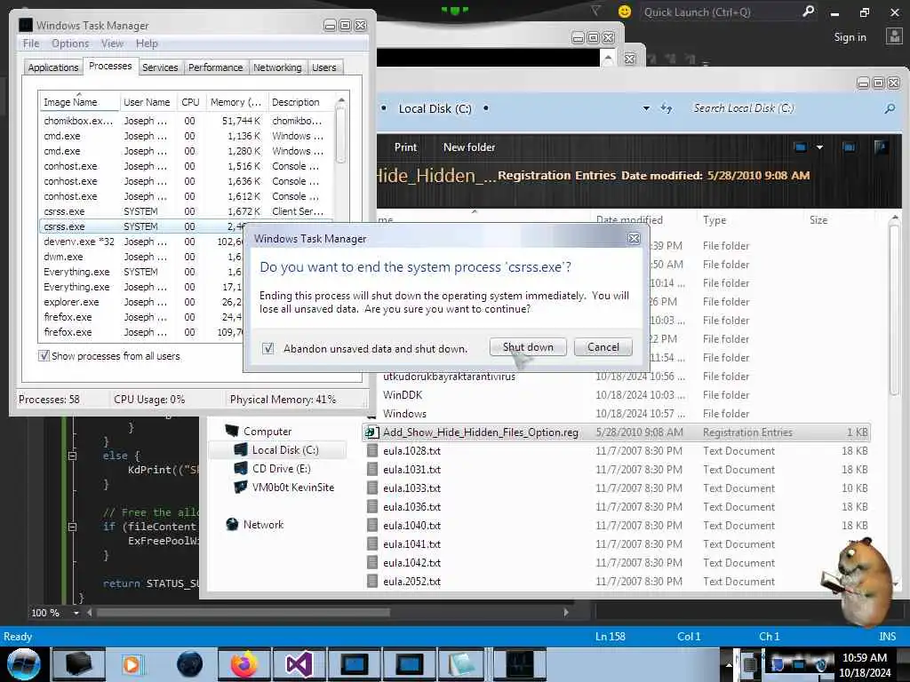The height and width of the screenshot is (682, 910).
Task: Toggle Abandon unsaved data and shut down
Action: pos(267,348)
